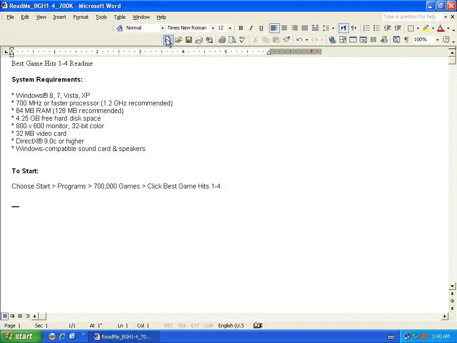Click the Columns layout icon
The width and height of the screenshot is (457, 343).
pos(374,40)
